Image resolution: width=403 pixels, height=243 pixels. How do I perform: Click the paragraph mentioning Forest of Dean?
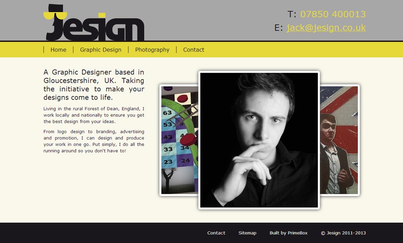click(94, 115)
